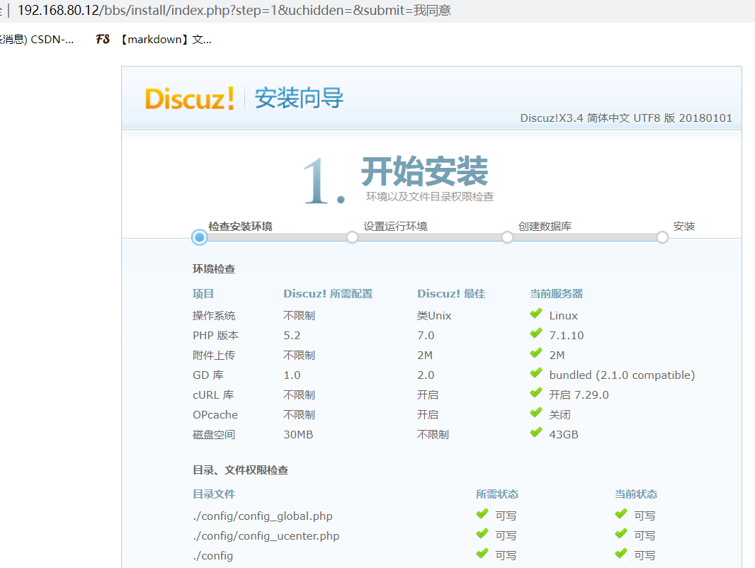This screenshot has width=755, height=568.
Task: Click 当前状态 checkmark for config_global.php
Action: (621, 514)
